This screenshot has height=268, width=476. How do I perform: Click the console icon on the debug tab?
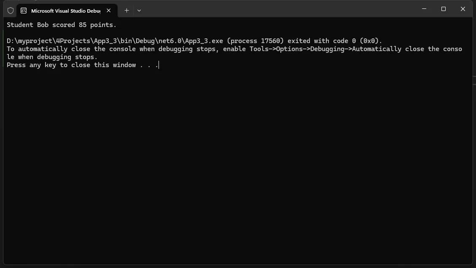point(24,11)
